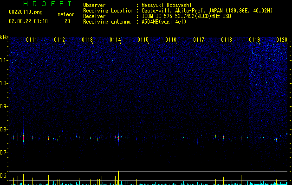Click the 0.8 kHz axis label
This screenshot has height=185, width=292.
pos(4,129)
